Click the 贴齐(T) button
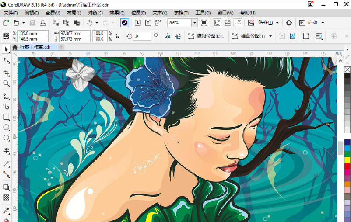This screenshot has width=351, height=222. pos(265,23)
